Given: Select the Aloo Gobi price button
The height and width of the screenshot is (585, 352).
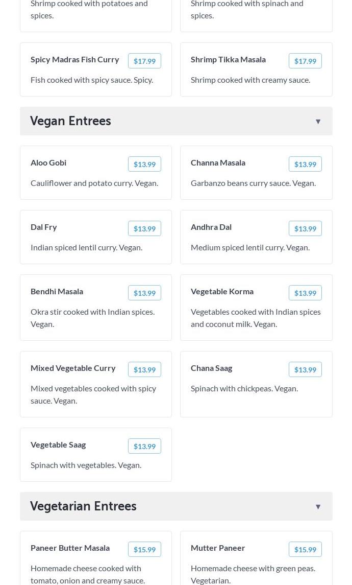Looking at the screenshot, I should pos(144,164).
